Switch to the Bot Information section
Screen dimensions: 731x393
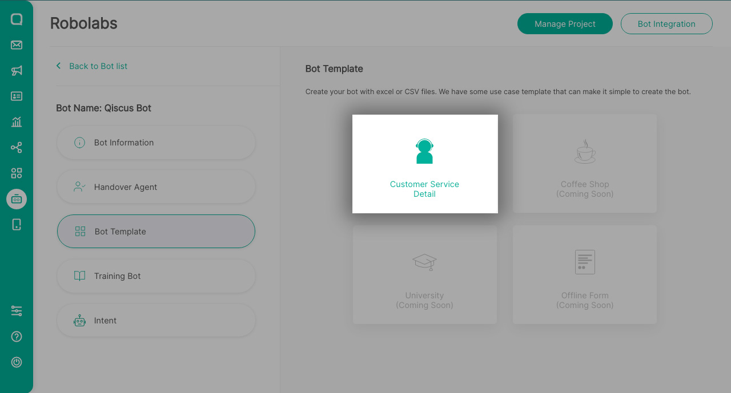click(155, 143)
